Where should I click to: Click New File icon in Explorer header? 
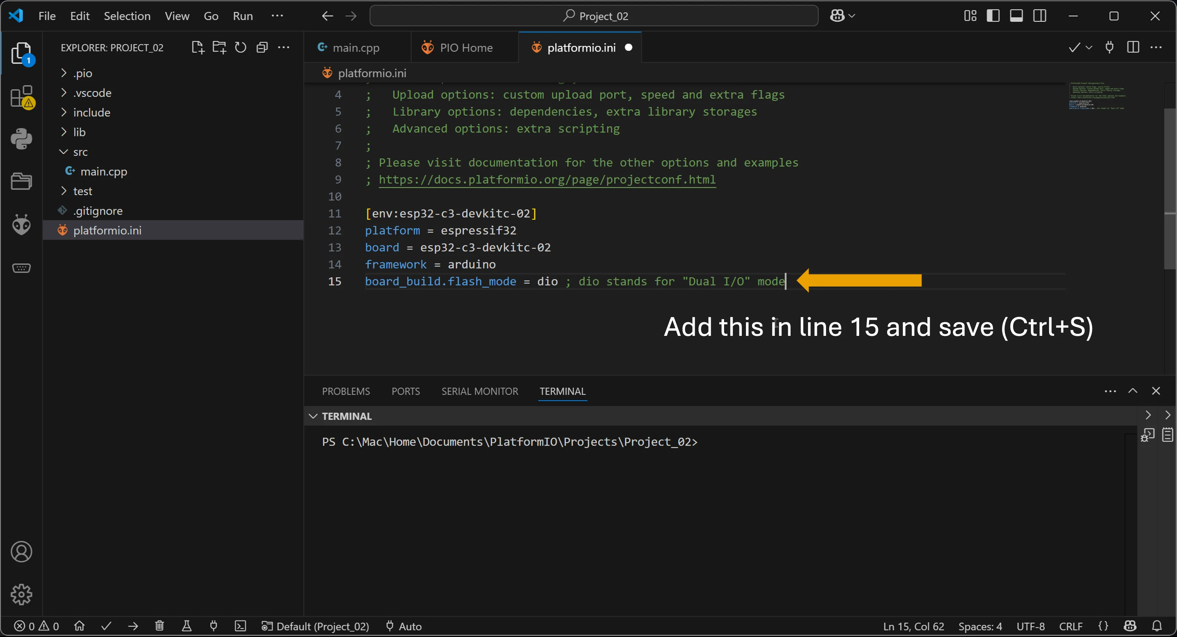(x=197, y=47)
